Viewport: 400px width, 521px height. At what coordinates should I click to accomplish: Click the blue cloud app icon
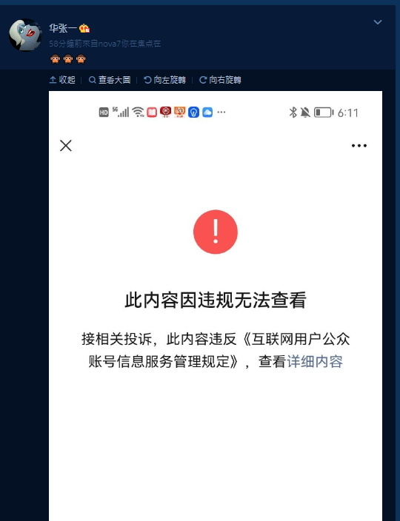tap(207, 112)
